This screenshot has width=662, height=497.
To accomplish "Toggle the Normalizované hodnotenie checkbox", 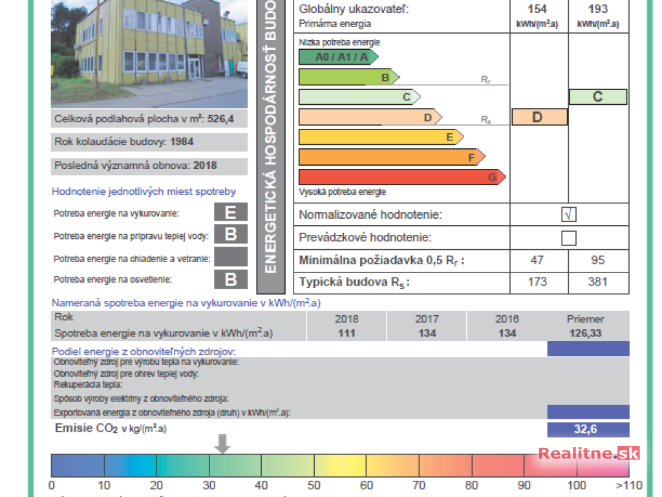I will 569,214.
